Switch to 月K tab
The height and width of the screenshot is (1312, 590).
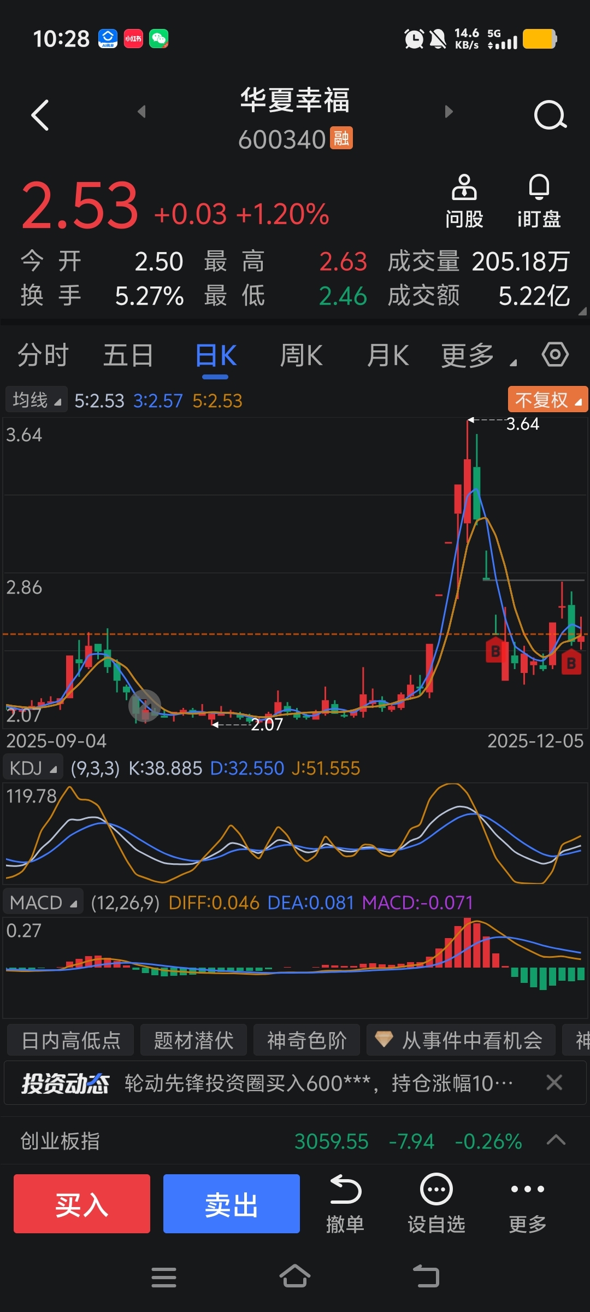388,355
